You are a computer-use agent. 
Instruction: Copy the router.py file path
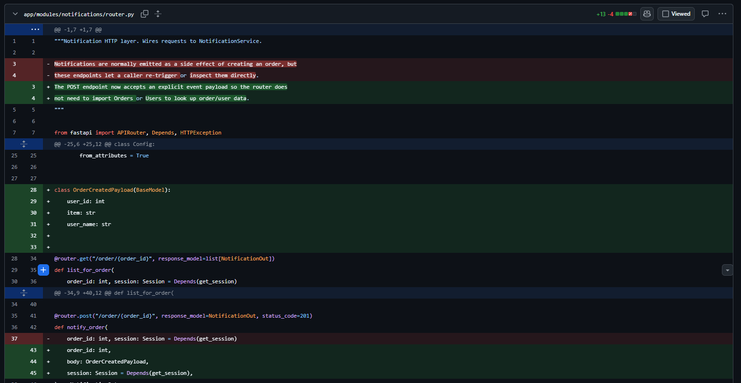145,14
